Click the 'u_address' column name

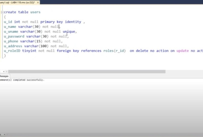point(13,46)
